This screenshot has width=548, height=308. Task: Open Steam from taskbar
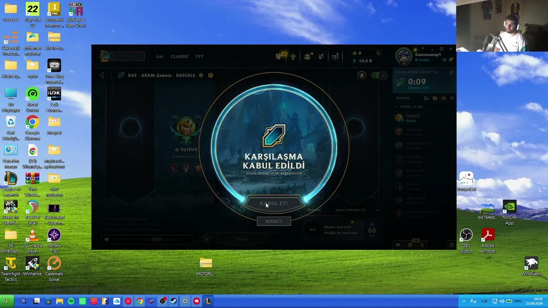[173, 301]
